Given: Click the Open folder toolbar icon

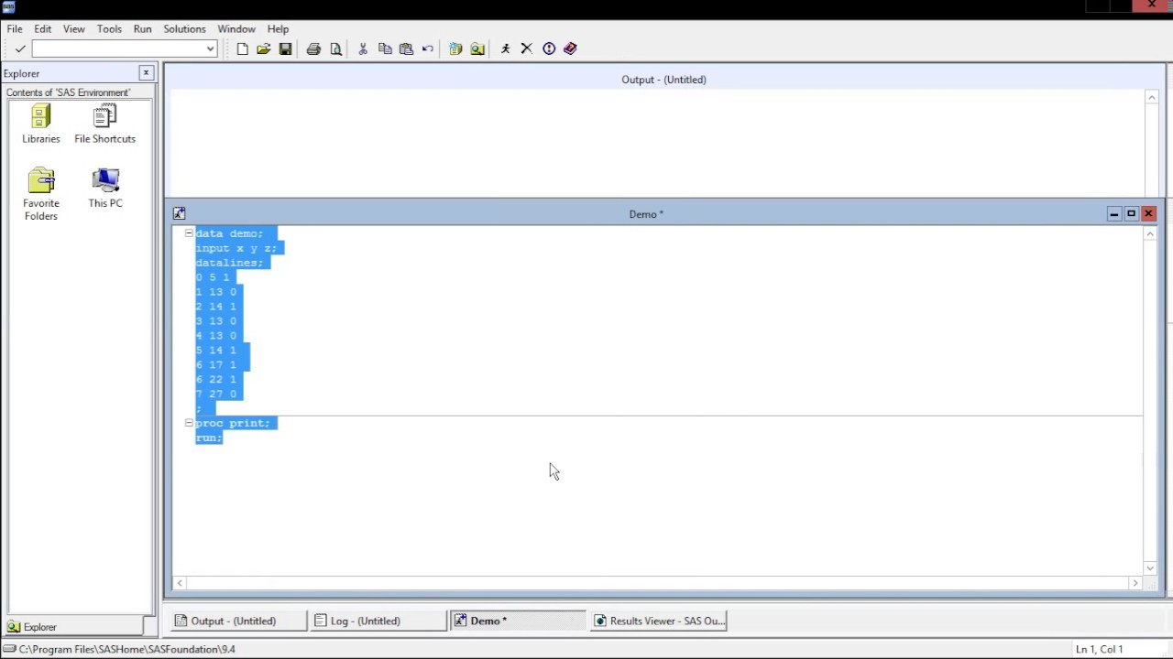Looking at the screenshot, I should (x=264, y=49).
